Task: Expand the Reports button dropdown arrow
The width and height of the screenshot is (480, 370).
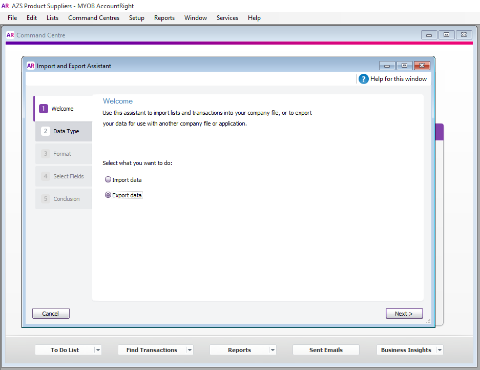Action: click(x=273, y=350)
